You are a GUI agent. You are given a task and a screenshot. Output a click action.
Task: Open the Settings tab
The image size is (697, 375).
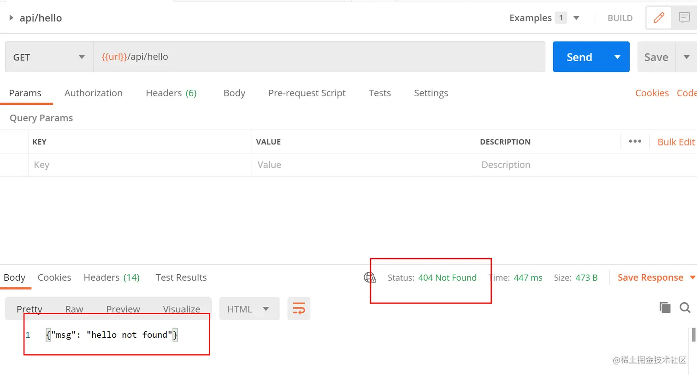pyautogui.click(x=431, y=93)
